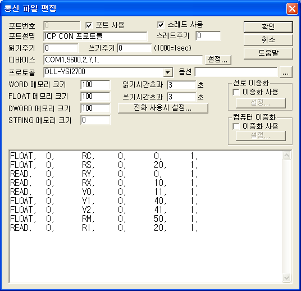Click the ellipsis button beside 옵션 field
The height and width of the screenshot is (291, 301).
[286, 72]
